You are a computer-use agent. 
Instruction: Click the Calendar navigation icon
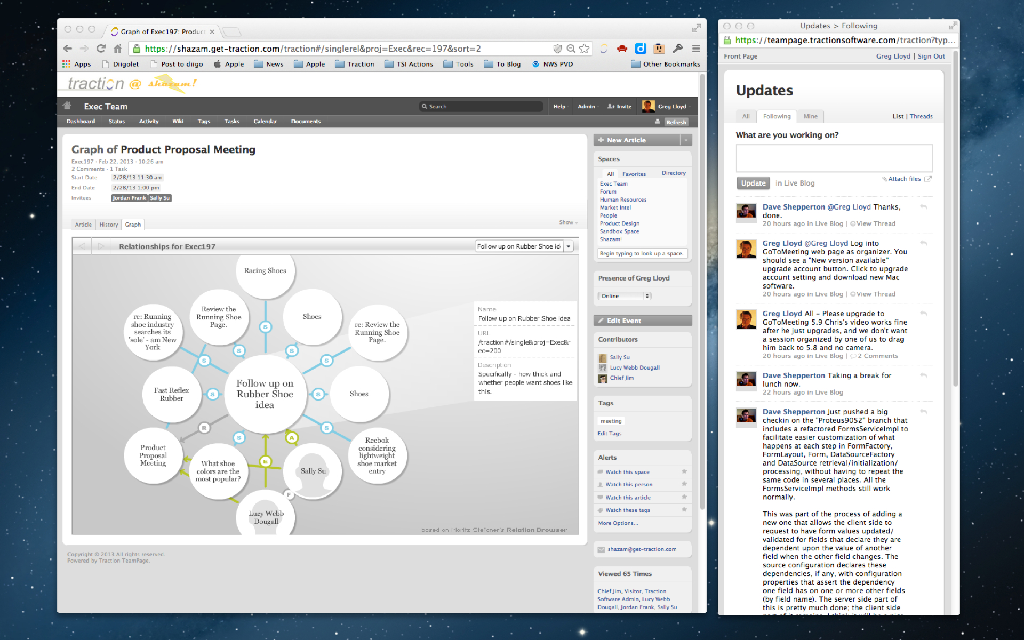(265, 121)
